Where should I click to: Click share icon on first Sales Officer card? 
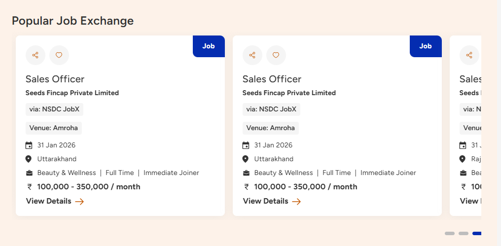[x=36, y=55]
